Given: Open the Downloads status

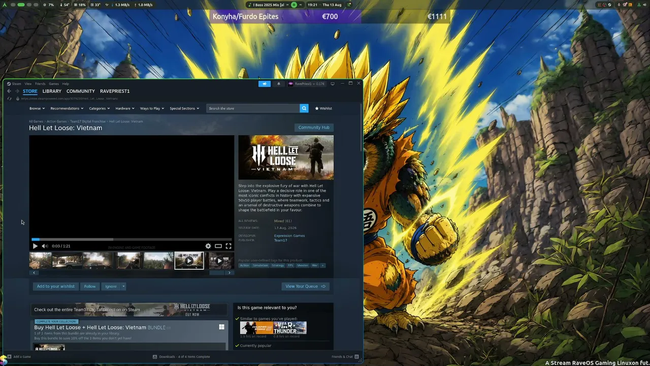Looking at the screenshot, I should click(x=181, y=357).
